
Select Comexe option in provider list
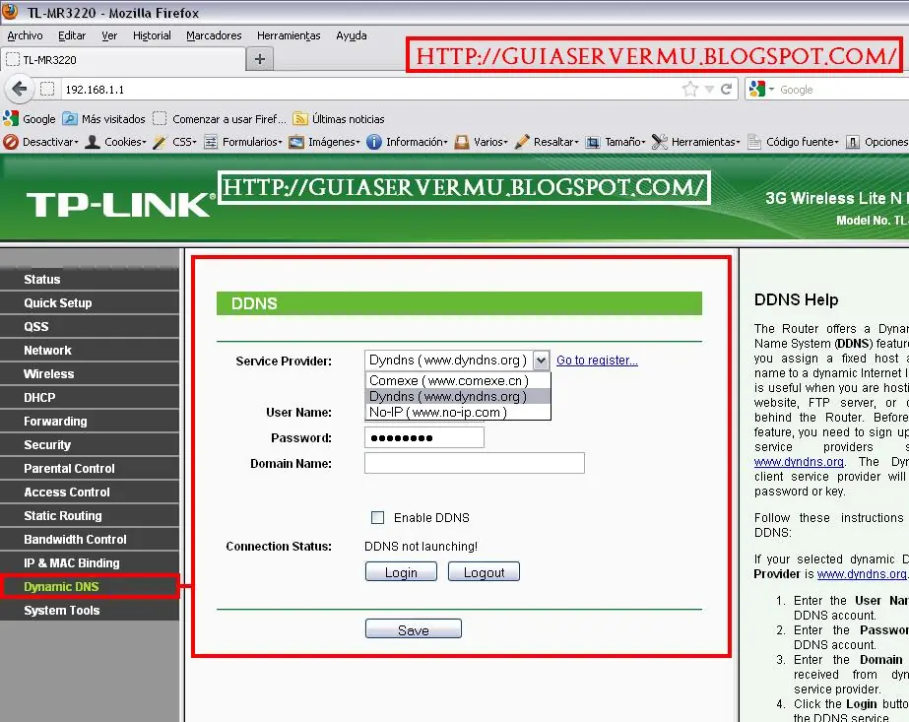[x=448, y=380]
